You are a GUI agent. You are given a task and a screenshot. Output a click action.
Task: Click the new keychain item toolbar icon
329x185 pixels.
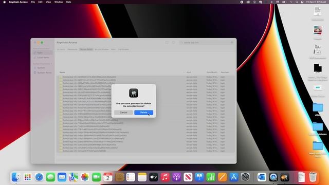167,42
